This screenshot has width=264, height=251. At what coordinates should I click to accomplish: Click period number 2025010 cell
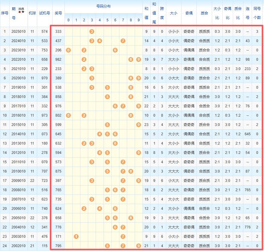click(x=19, y=31)
